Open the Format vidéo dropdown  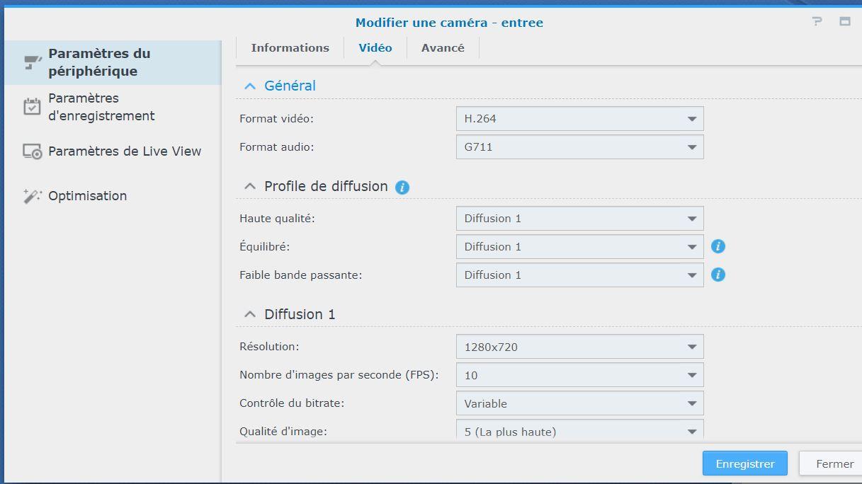point(579,119)
